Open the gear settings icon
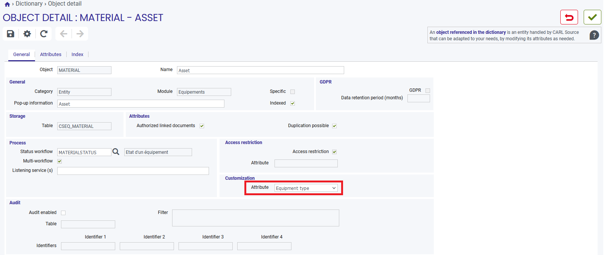604x255 pixels. [27, 34]
